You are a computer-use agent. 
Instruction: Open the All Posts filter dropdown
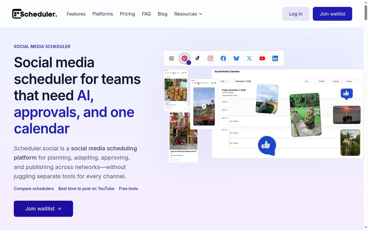(323, 81)
